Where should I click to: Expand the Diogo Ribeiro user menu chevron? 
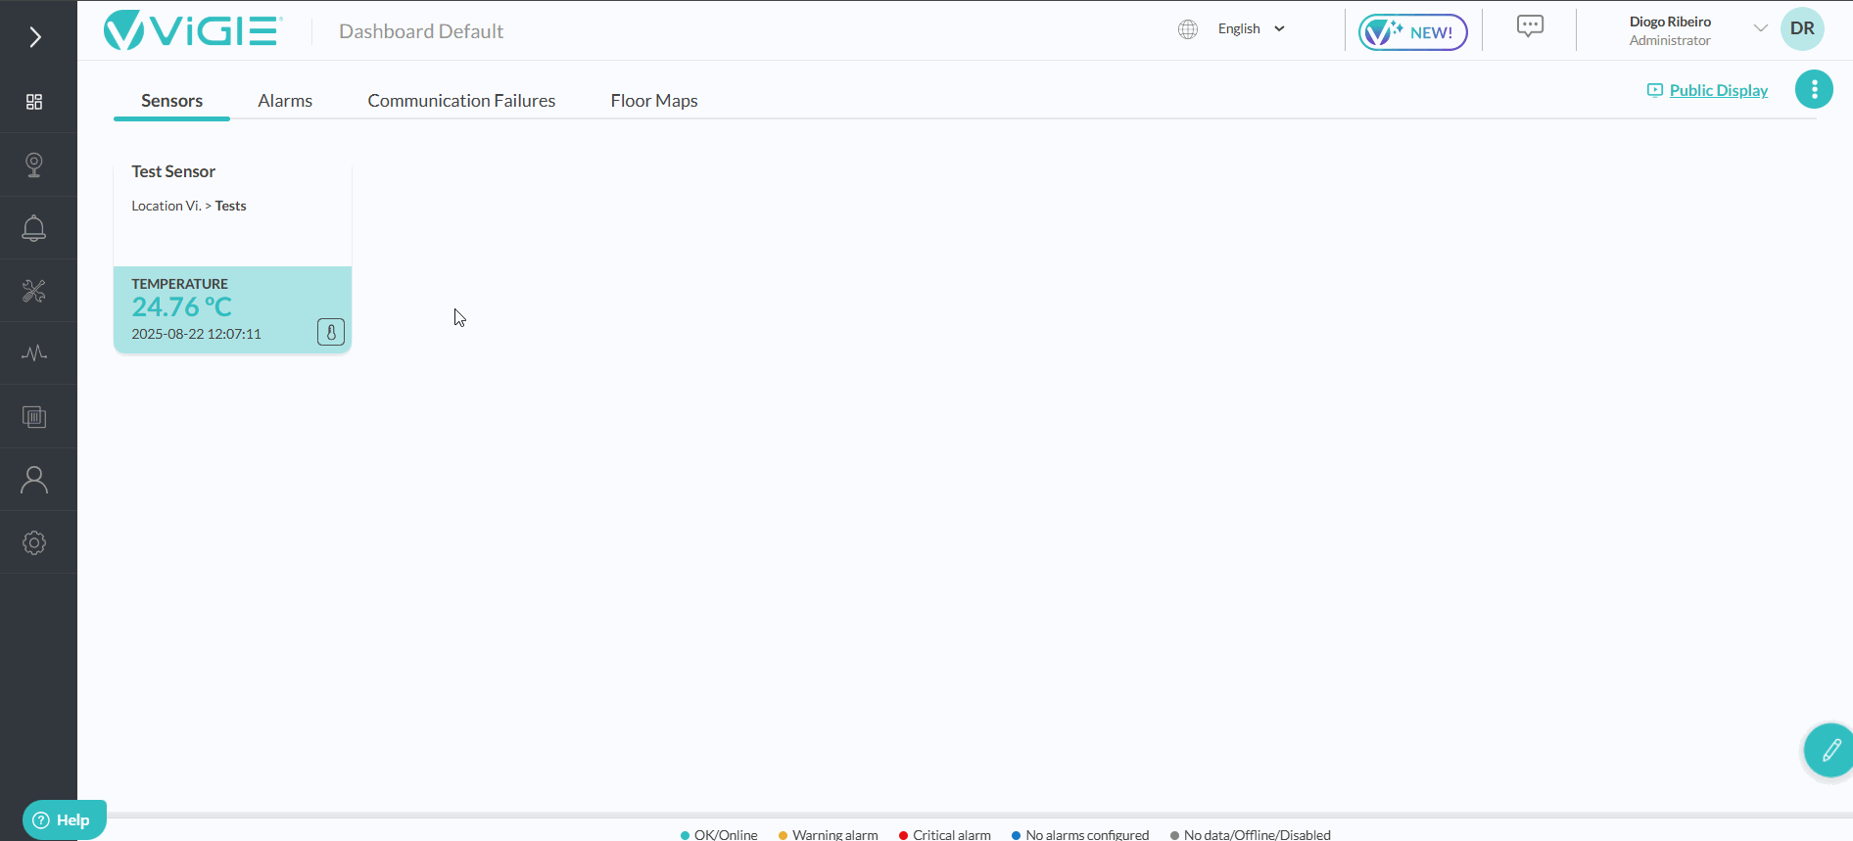click(1760, 28)
